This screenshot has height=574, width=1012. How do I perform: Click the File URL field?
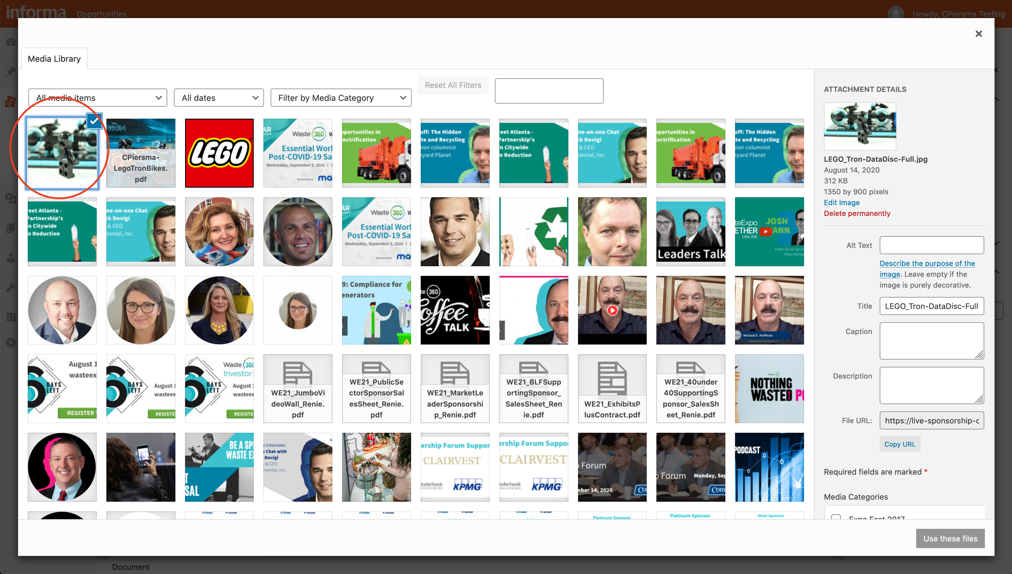pos(931,420)
